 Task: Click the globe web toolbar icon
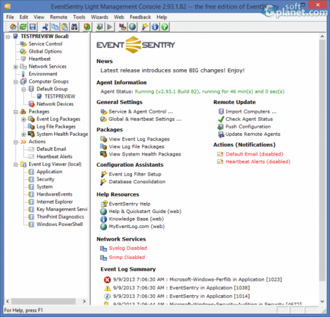click(x=132, y=27)
